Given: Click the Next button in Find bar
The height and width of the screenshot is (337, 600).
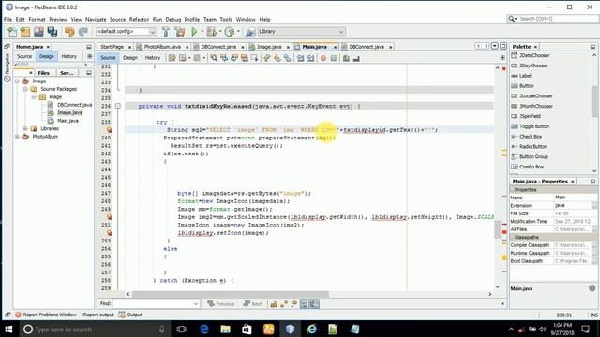Looking at the screenshot, I should pyautogui.click(x=252, y=304).
